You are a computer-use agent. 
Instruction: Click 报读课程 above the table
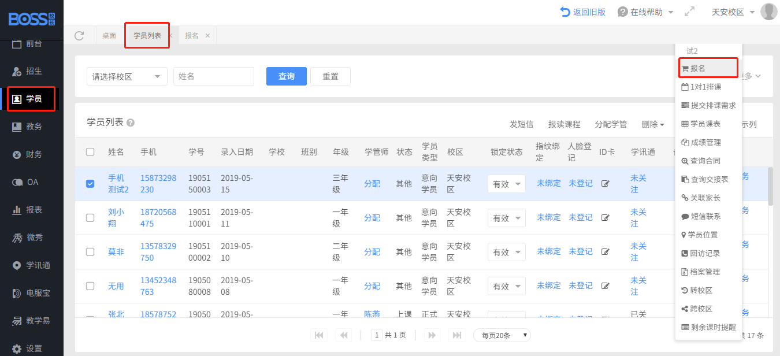[564, 124]
